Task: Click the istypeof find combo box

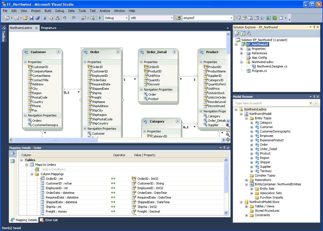Action: coord(208,18)
